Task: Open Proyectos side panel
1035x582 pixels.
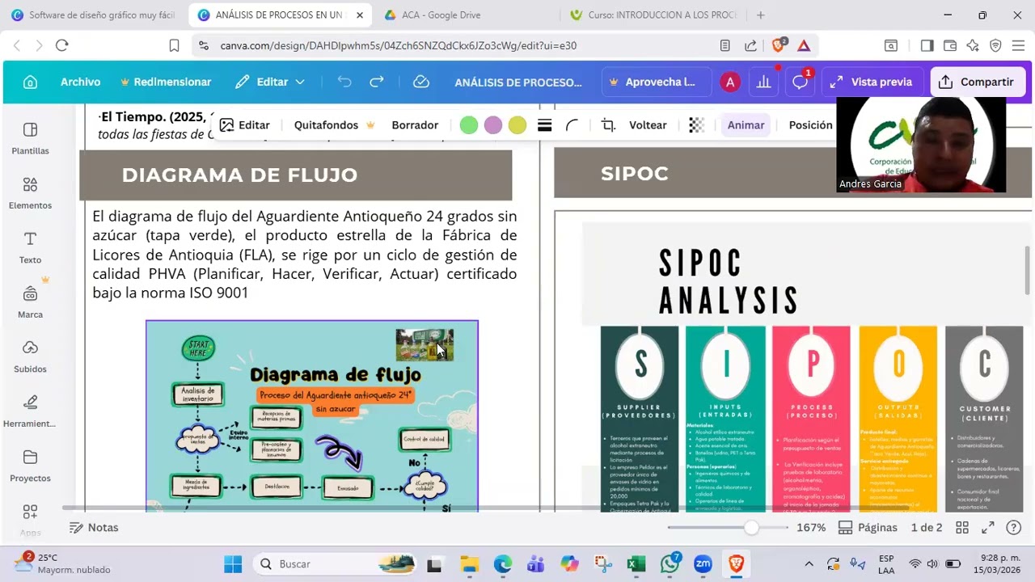Action: tap(30, 466)
